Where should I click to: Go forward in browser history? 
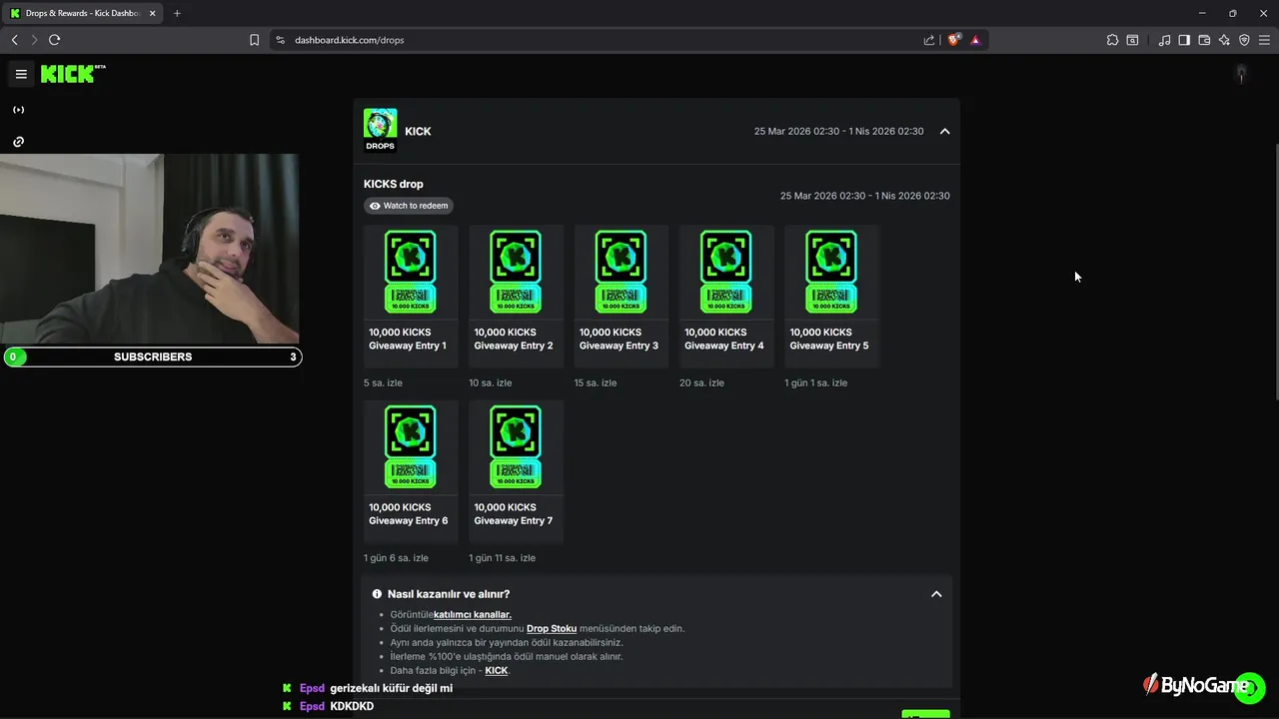point(34,40)
